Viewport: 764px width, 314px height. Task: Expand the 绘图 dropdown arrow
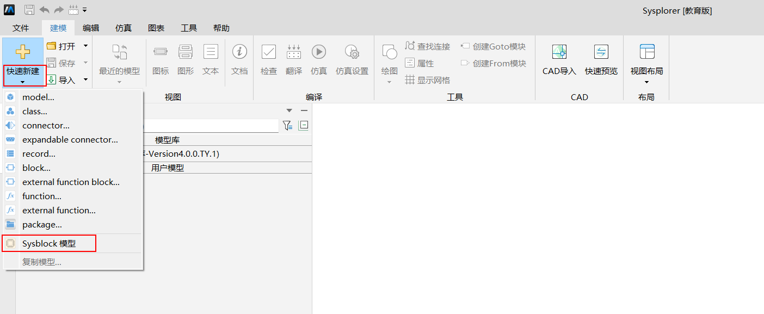pos(390,82)
